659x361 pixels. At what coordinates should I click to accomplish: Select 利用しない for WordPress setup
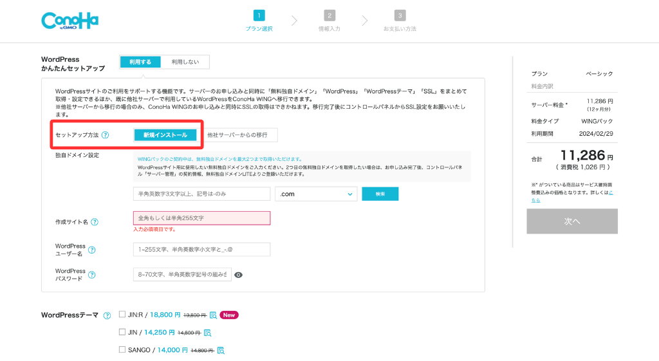185,62
